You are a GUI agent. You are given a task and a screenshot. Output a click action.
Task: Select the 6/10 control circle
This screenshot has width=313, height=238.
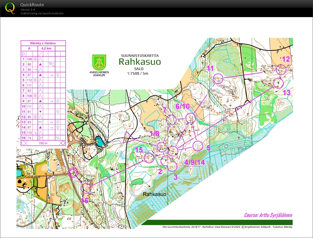pos(191,118)
